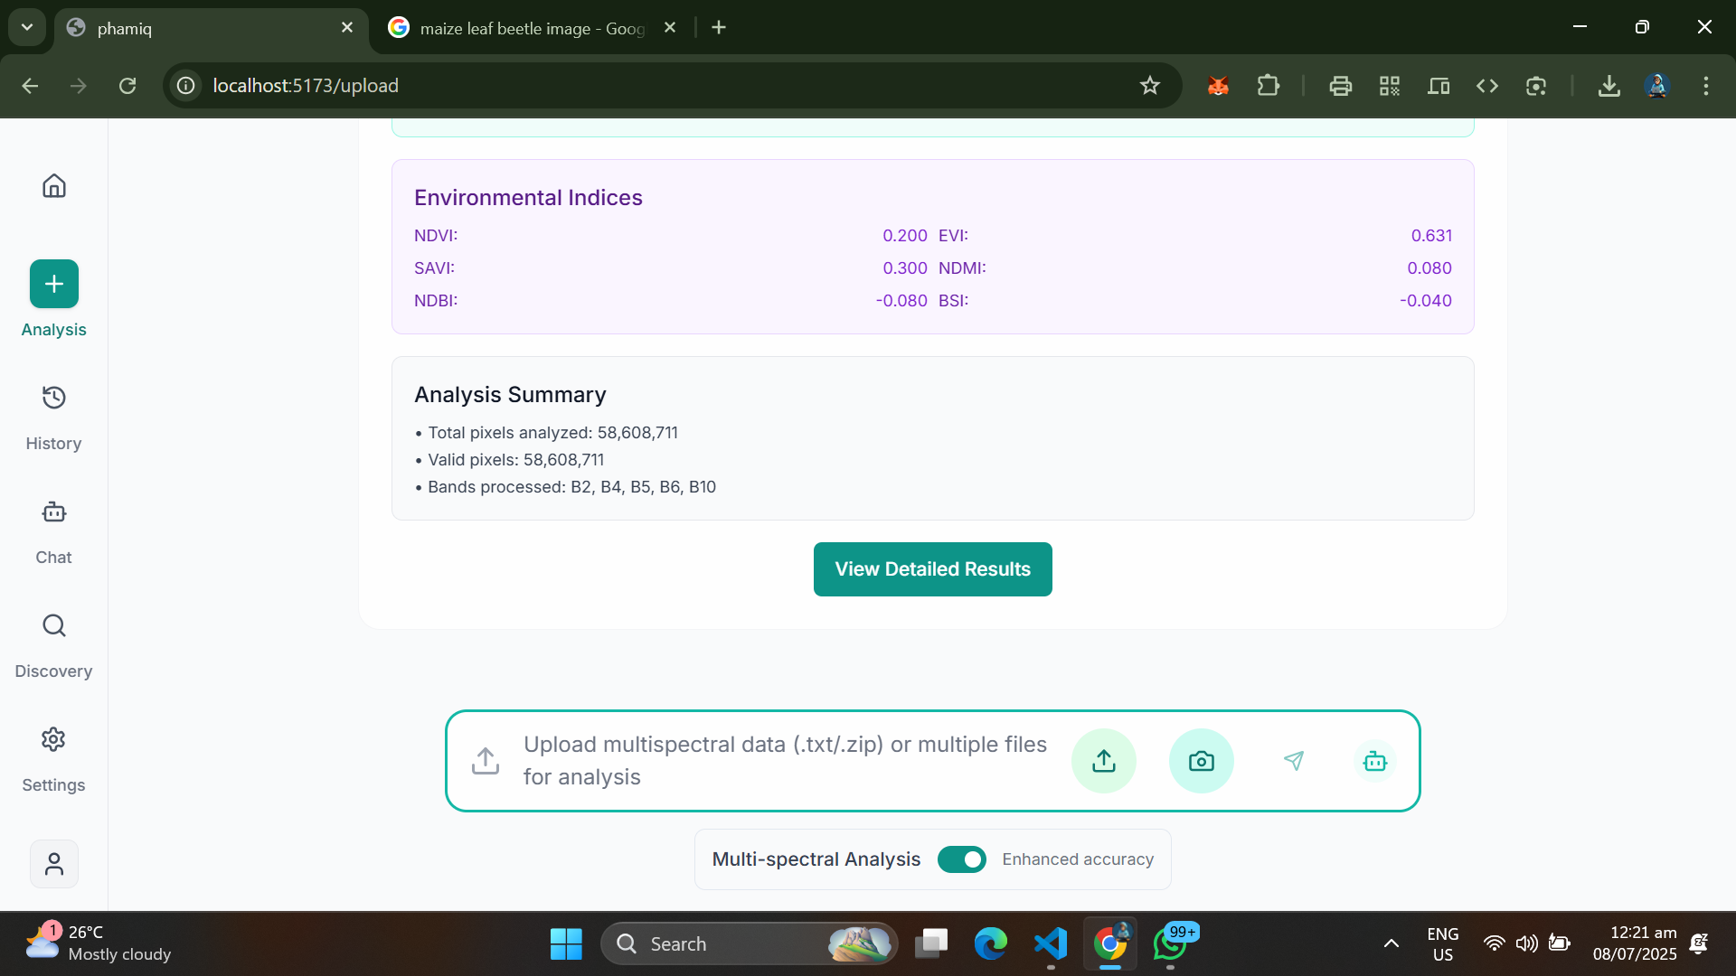
Task: Open the Chat robot icon
Action: (x=54, y=512)
